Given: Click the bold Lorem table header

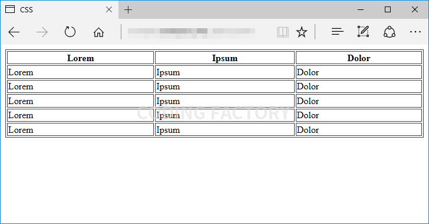Looking at the screenshot, I should point(80,58).
